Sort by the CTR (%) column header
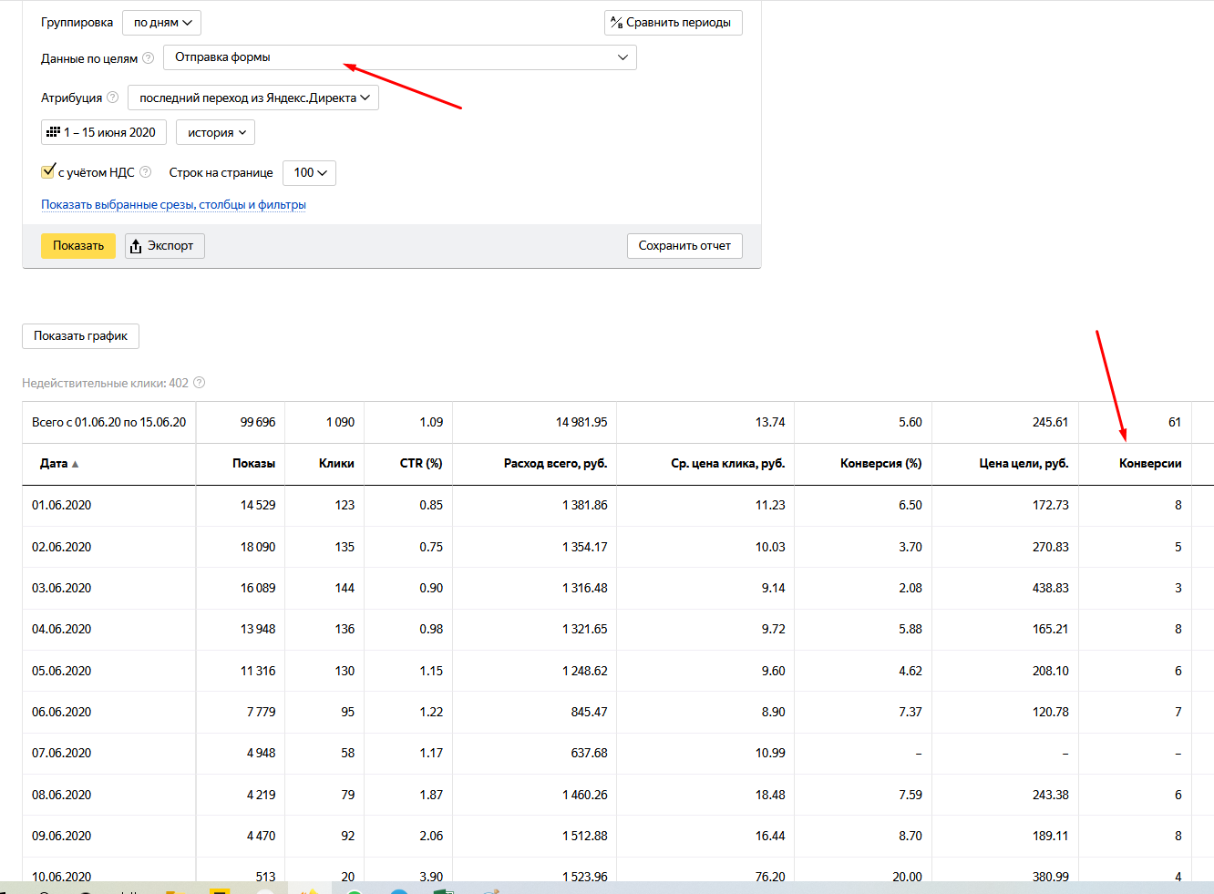This screenshot has width=1214, height=894. coord(421,464)
